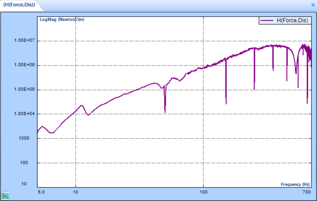Click the purple legend line sample
317x201 pixels.
pos(267,20)
